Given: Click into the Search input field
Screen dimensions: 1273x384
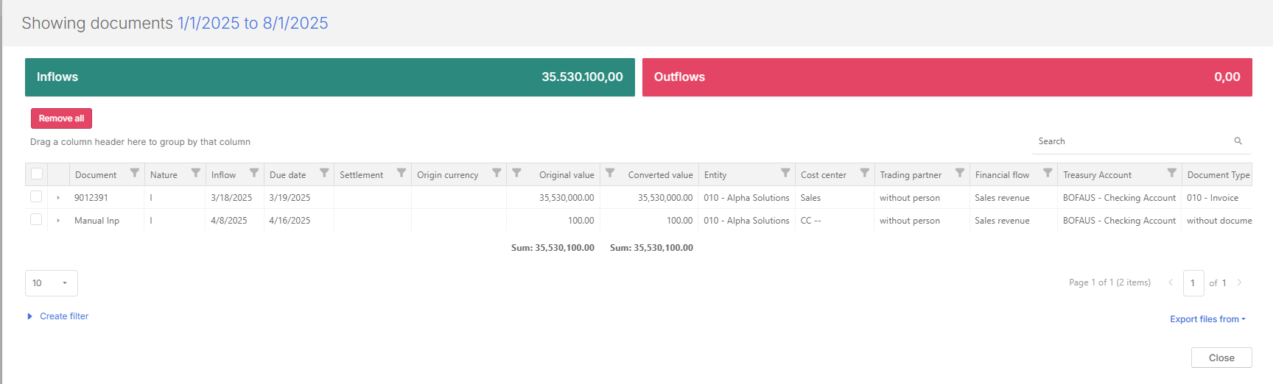Looking at the screenshot, I should click(1131, 141).
